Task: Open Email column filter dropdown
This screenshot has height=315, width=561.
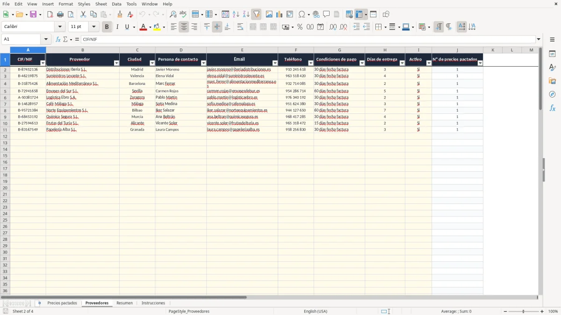Action: (275, 63)
